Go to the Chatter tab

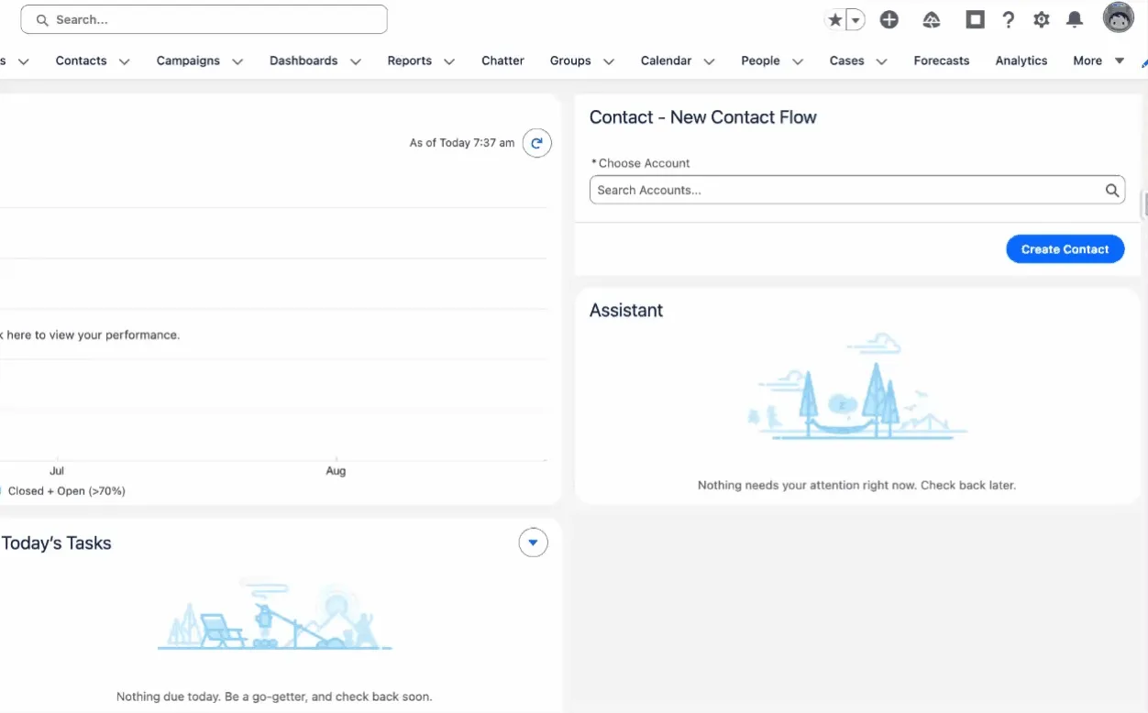(x=502, y=60)
